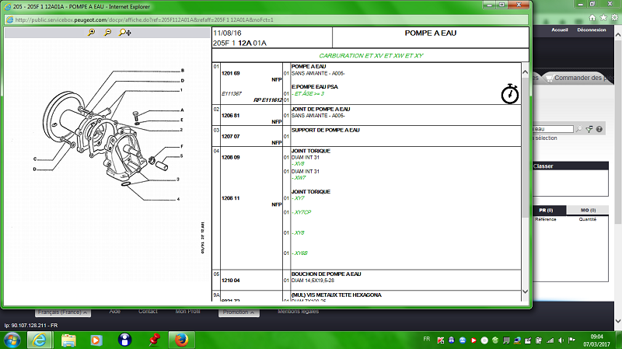Open the Promotion dropdown
The height and width of the screenshot is (349, 622).
pos(239,312)
